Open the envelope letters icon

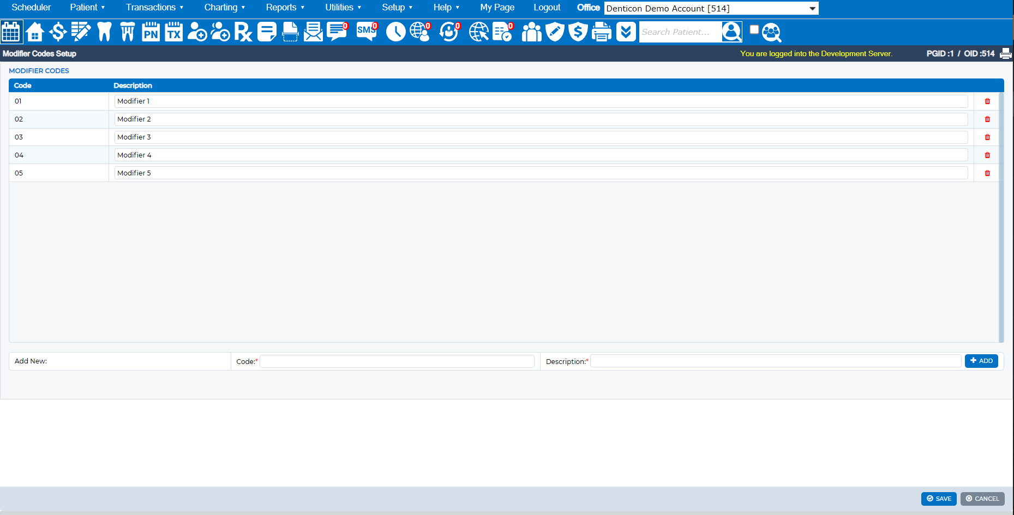click(x=313, y=32)
